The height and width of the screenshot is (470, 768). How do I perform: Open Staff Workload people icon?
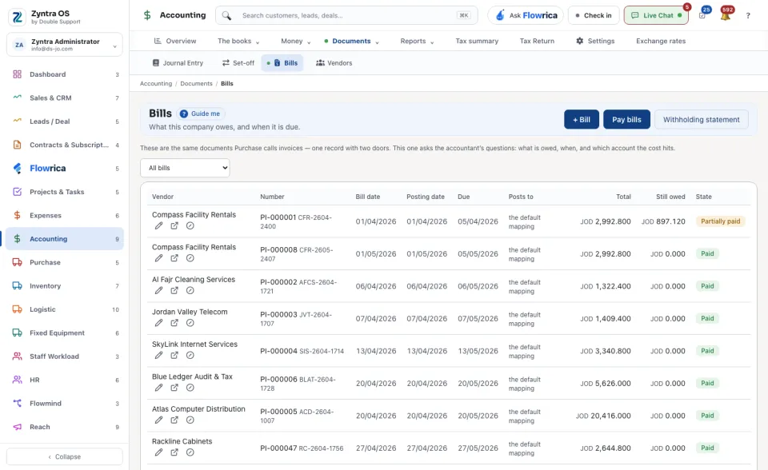point(17,356)
